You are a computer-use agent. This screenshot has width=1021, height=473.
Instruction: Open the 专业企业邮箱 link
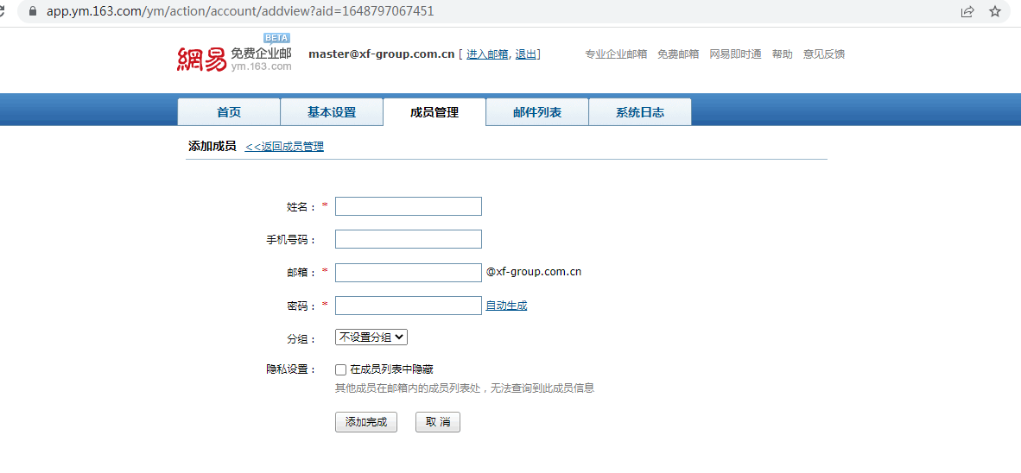point(616,54)
